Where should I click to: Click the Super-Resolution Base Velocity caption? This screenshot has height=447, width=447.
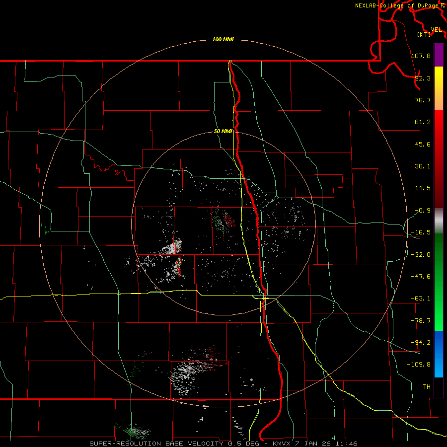[223, 444]
